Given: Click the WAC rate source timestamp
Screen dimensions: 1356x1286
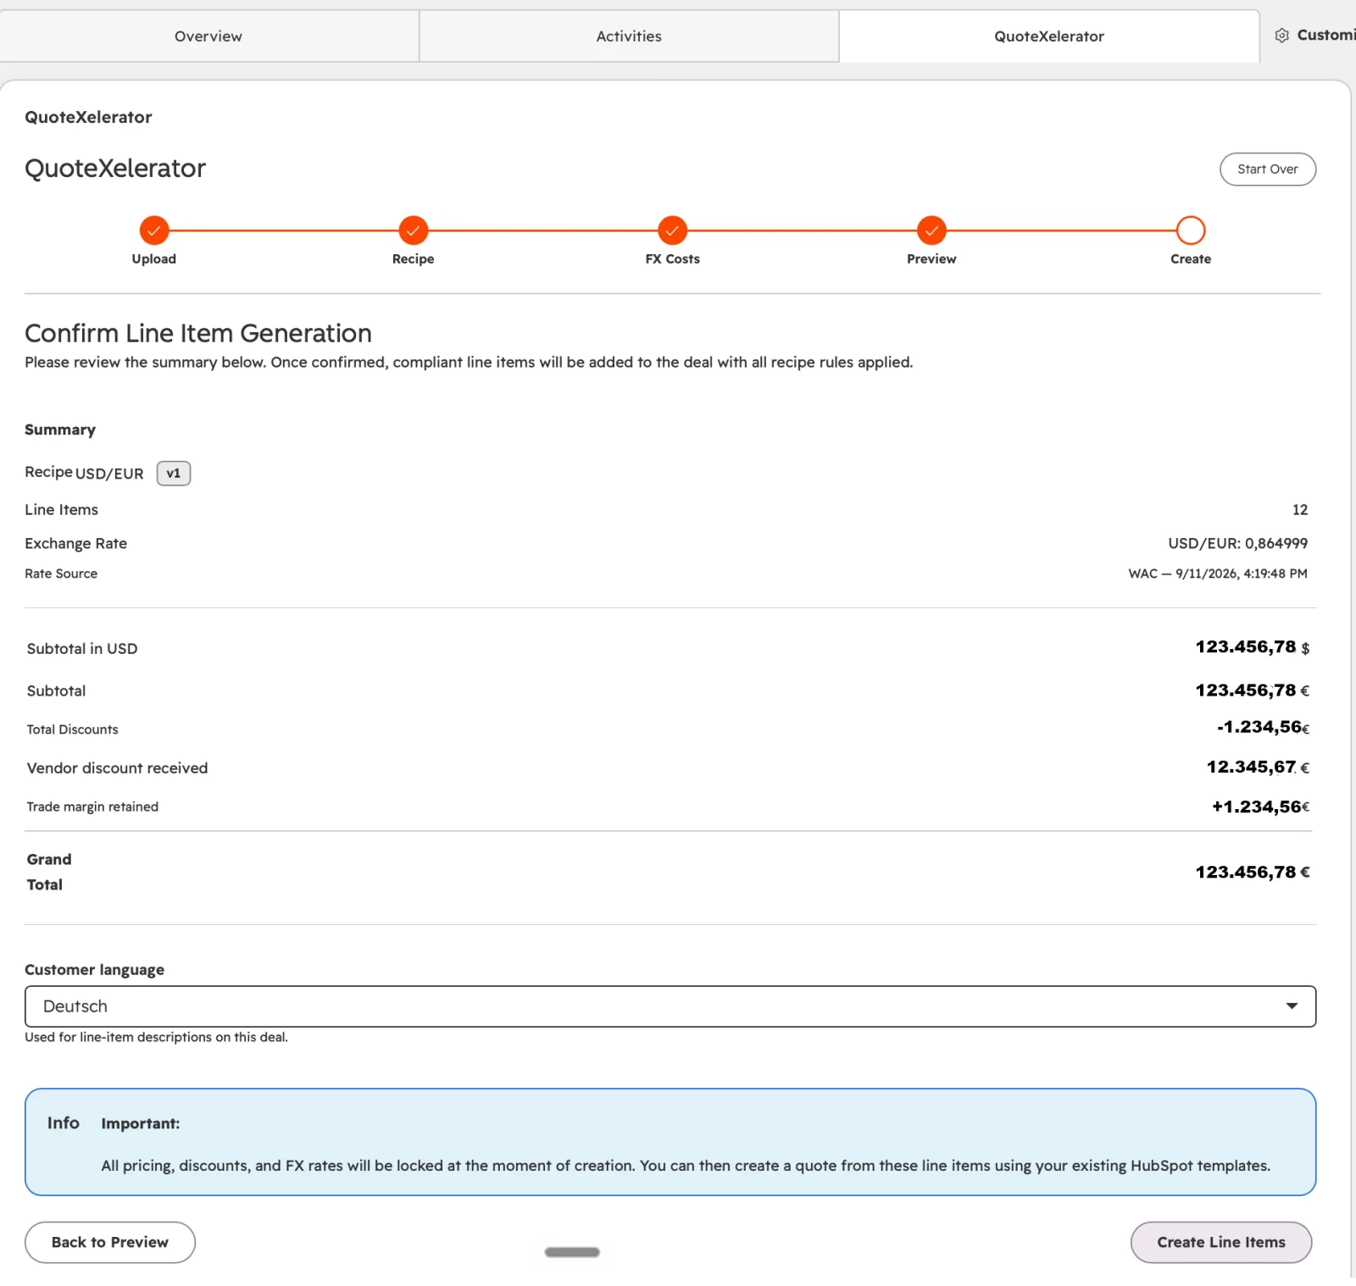Looking at the screenshot, I should pos(1218,574).
